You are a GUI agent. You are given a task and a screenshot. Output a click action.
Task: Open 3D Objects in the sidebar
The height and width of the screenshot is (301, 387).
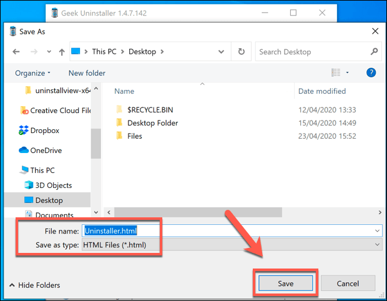tap(48, 185)
